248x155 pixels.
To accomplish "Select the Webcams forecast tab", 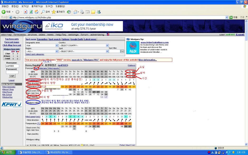I will 43,68.
